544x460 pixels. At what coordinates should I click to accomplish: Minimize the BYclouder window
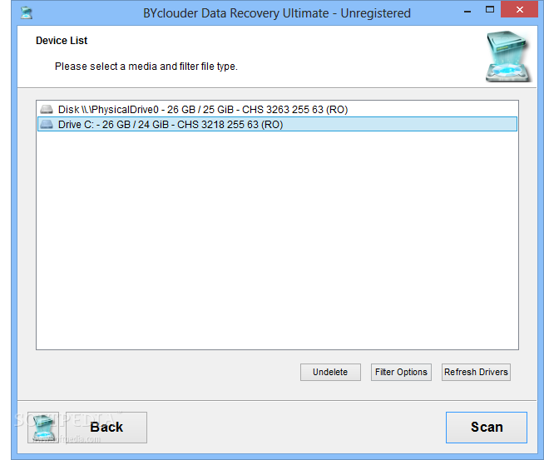click(x=467, y=11)
